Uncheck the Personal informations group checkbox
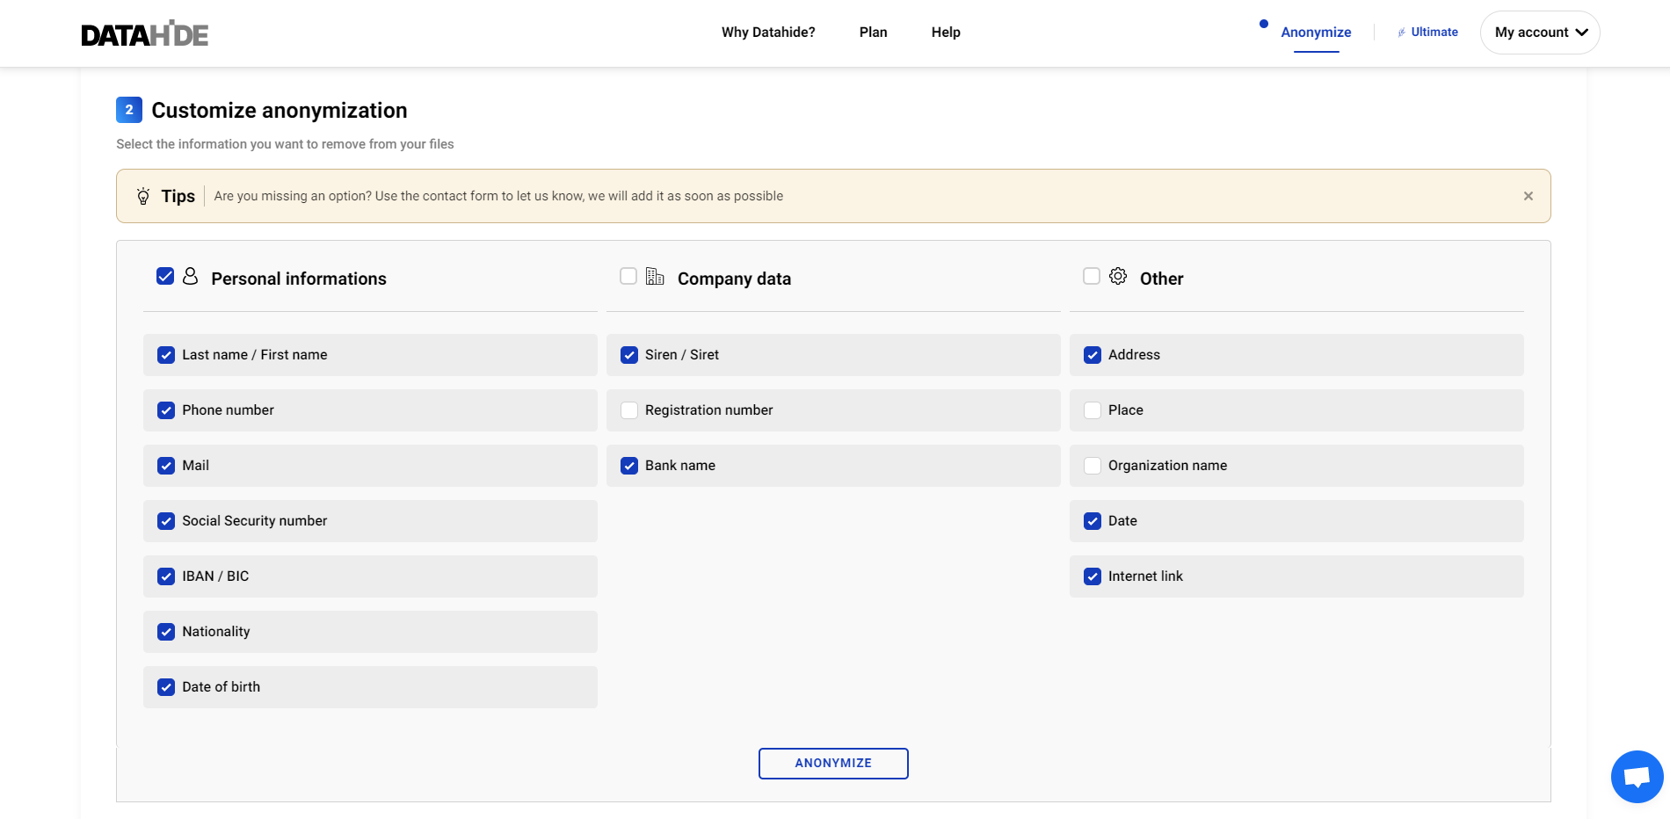Screen dimensions: 1670x819 [x=165, y=276]
